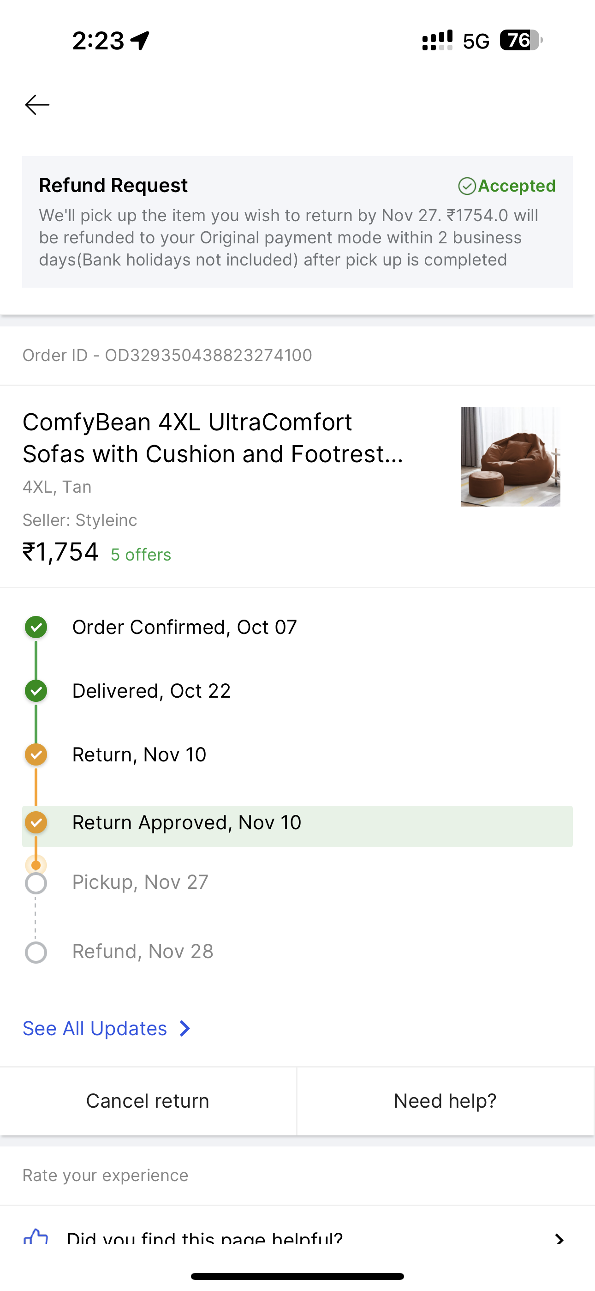
Task: Open the 5 offers link
Action: coord(141,555)
